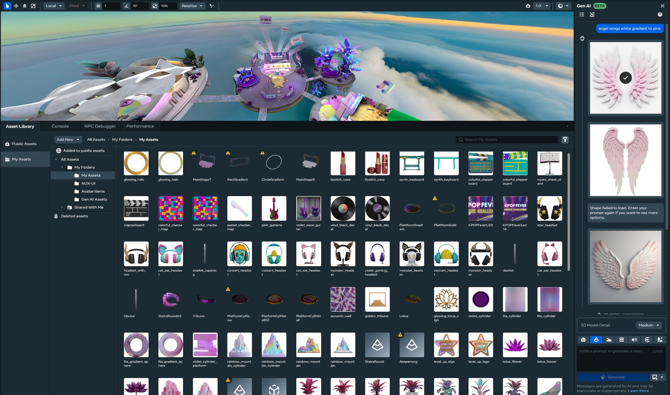
Task: Switch to the Console tab
Action: click(60, 126)
